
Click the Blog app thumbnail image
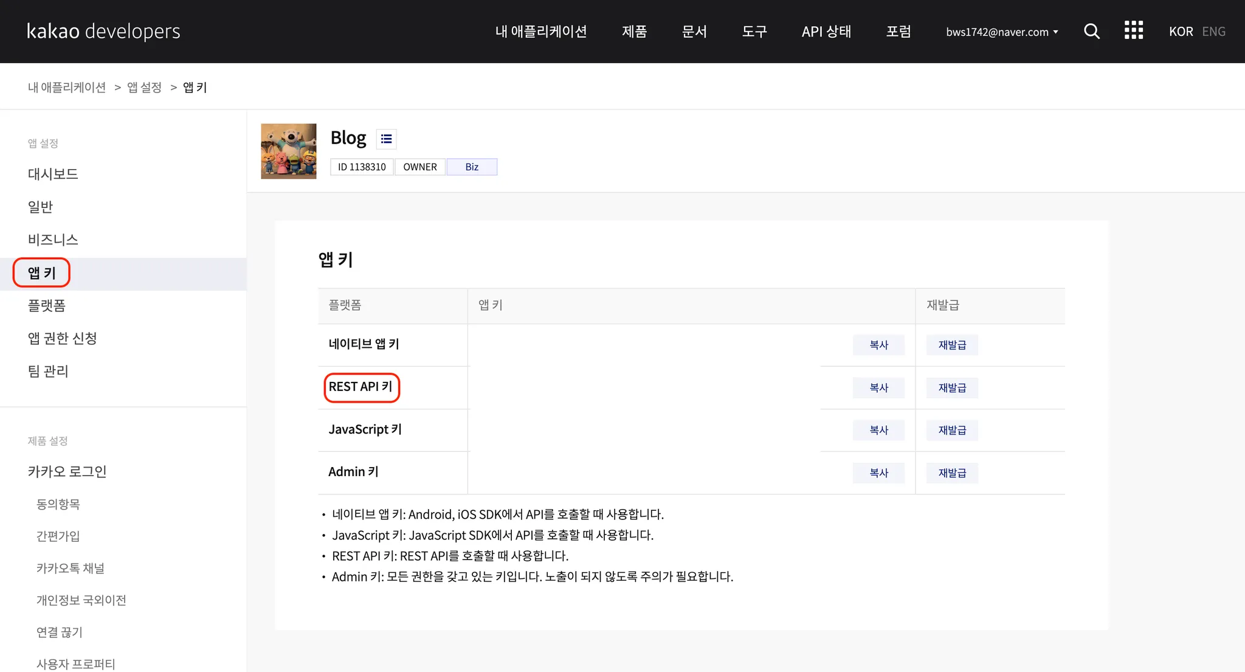point(288,151)
